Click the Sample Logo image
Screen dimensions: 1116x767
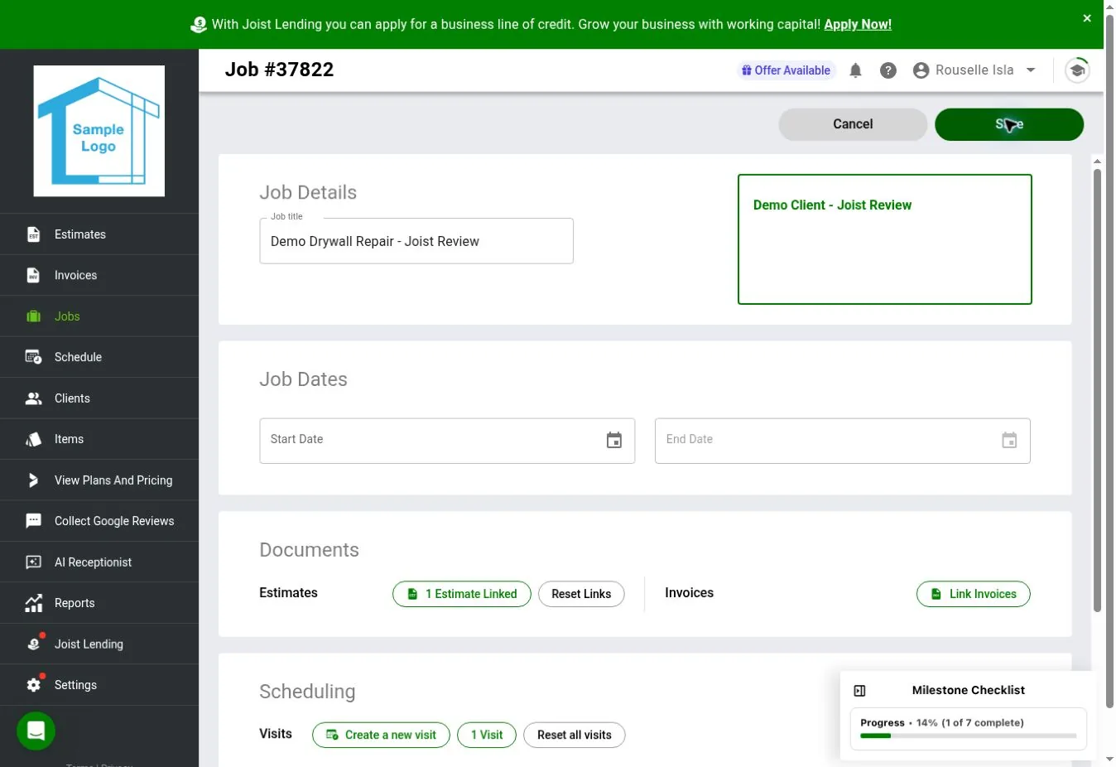[99, 131]
